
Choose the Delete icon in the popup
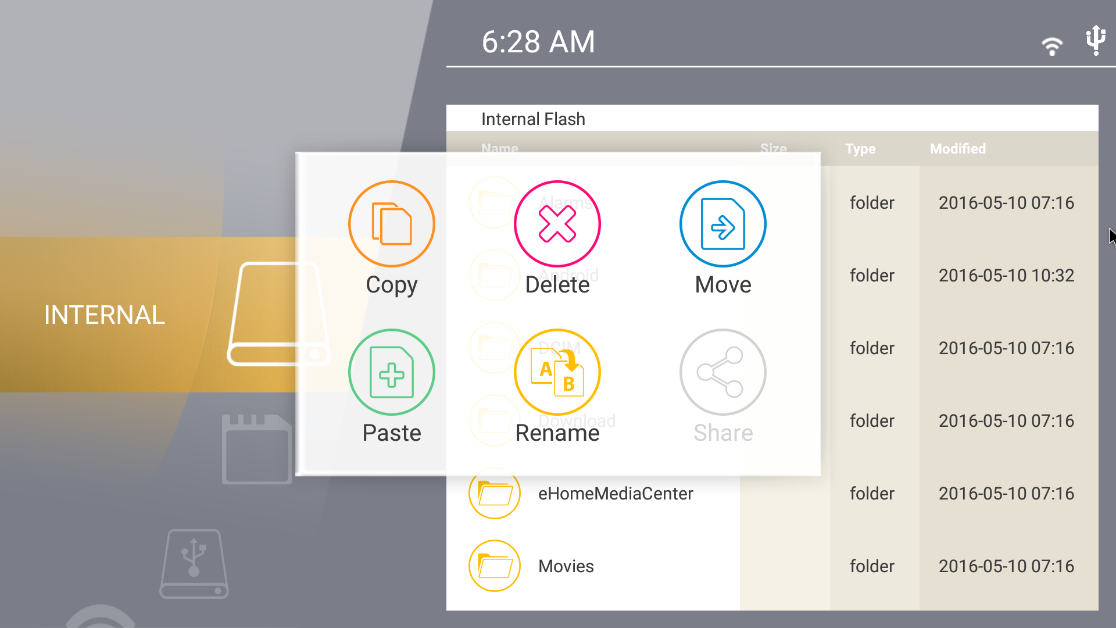[x=557, y=224]
